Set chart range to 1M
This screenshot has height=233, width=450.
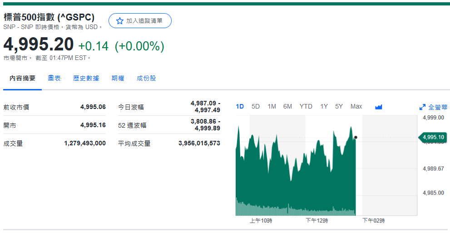272,106
